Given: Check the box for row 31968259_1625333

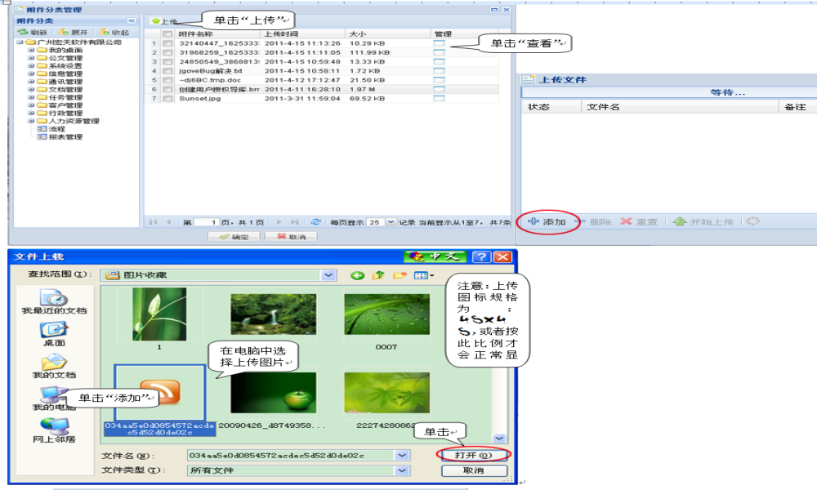Looking at the screenshot, I should pos(167,52).
